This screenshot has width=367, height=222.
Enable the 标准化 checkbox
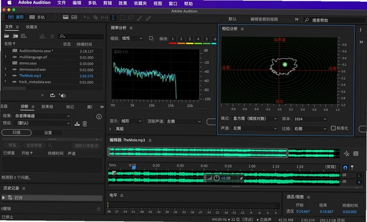click(333, 128)
